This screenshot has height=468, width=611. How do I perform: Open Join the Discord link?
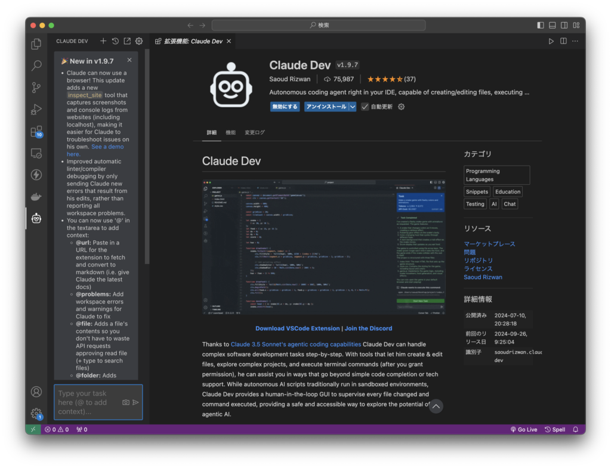tap(368, 328)
